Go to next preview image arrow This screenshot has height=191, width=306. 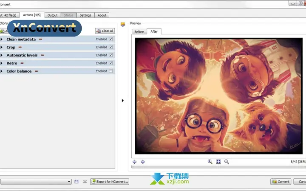tap(143, 162)
